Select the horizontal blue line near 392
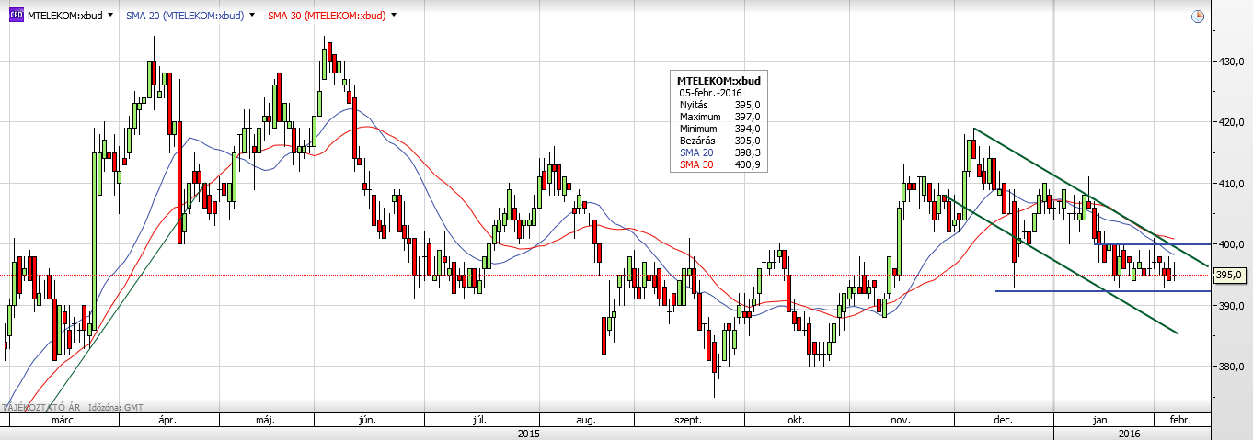The width and height of the screenshot is (1253, 440). click(1103, 291)
